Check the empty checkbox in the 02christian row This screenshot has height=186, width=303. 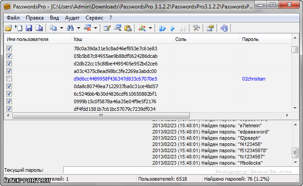pyautogui.click(x=9, y=78)
